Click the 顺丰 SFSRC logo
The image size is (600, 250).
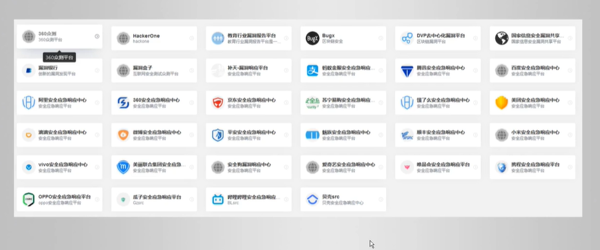(407, 135)
